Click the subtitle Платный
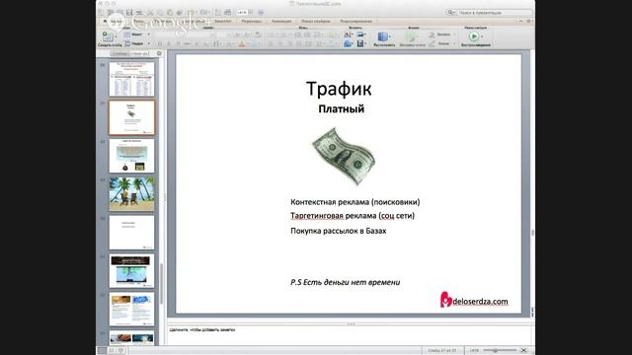Screen dimensions: 632x355 pos(341,108)
